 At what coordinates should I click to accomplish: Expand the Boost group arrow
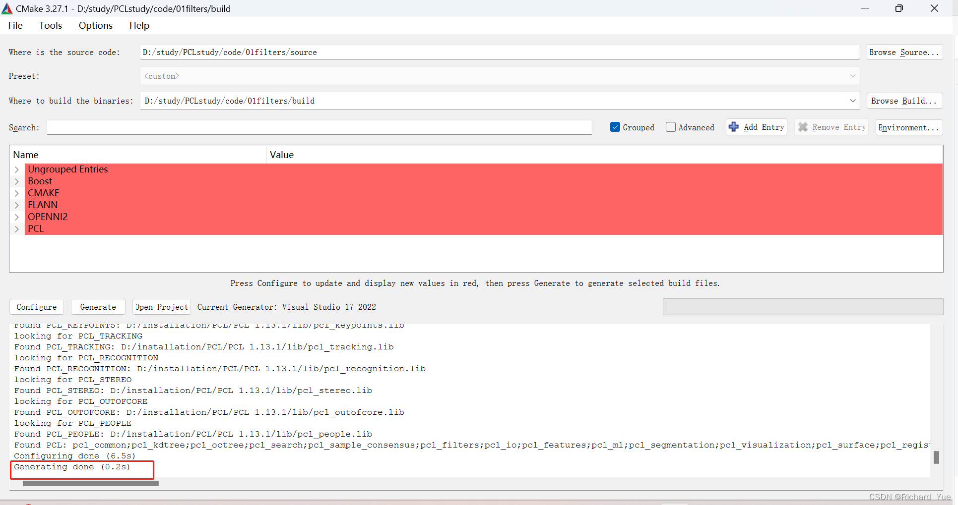pos(17,181)
